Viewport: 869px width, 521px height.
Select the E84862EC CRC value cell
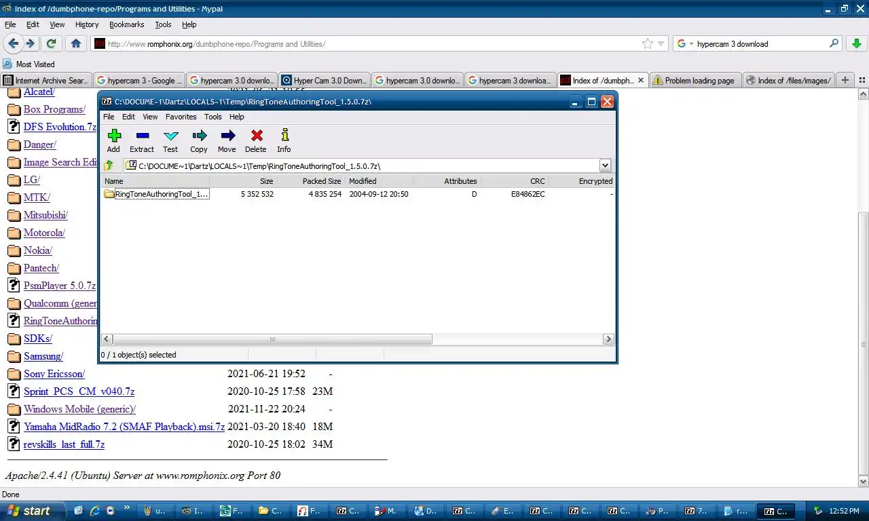(528, 194)
